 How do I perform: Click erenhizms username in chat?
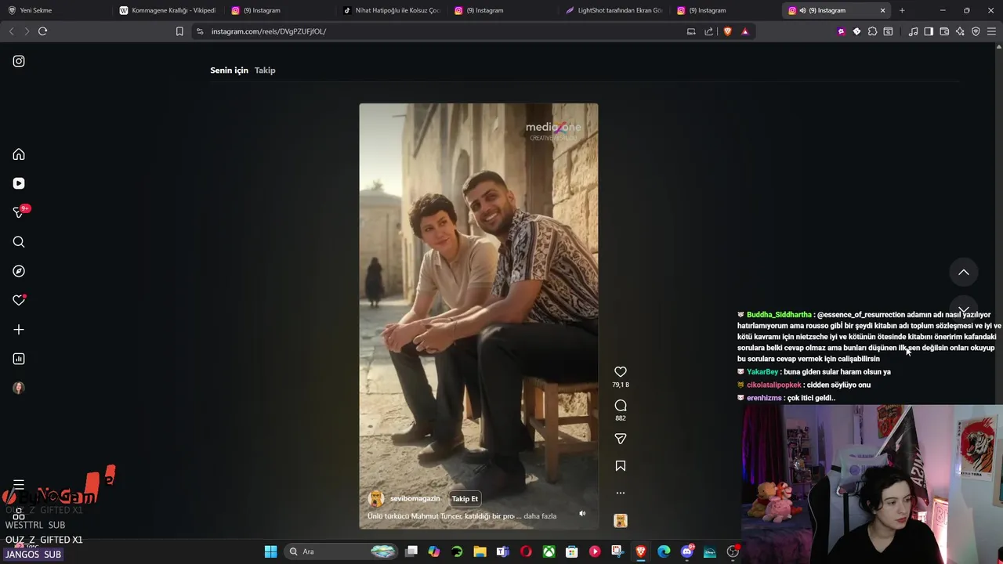click(764, 398)
